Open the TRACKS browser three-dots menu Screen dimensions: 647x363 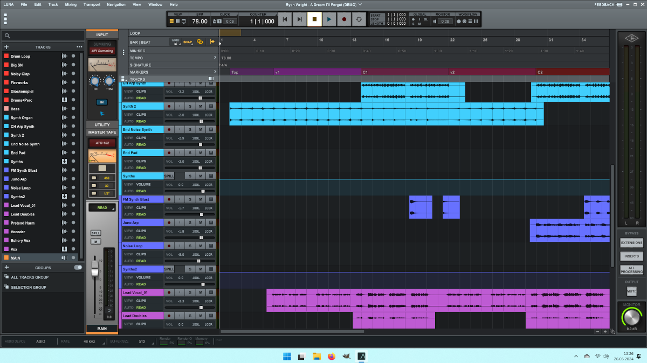click(79, 47)
